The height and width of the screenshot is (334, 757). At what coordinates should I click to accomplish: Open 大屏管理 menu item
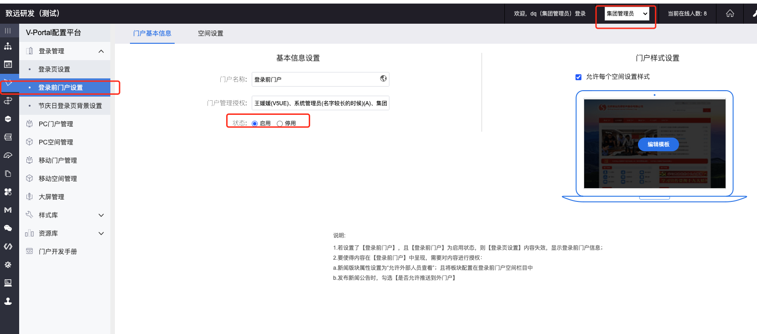pyautogui.click(x=65, y=197)
